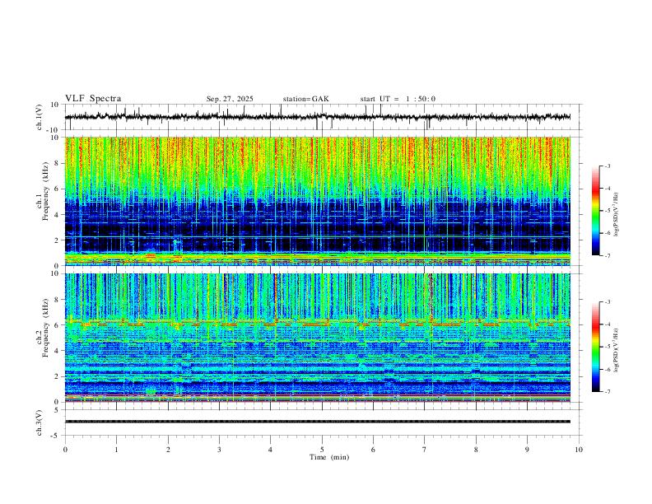Click the '0' tick on Time axis
Image resolution: width=652 pixels, height=504 pixels.
tap(65, 450)
